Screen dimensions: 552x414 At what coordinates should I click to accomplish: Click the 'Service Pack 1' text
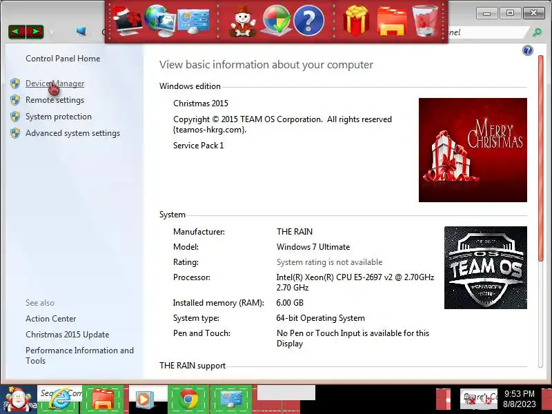coord(198,146)
